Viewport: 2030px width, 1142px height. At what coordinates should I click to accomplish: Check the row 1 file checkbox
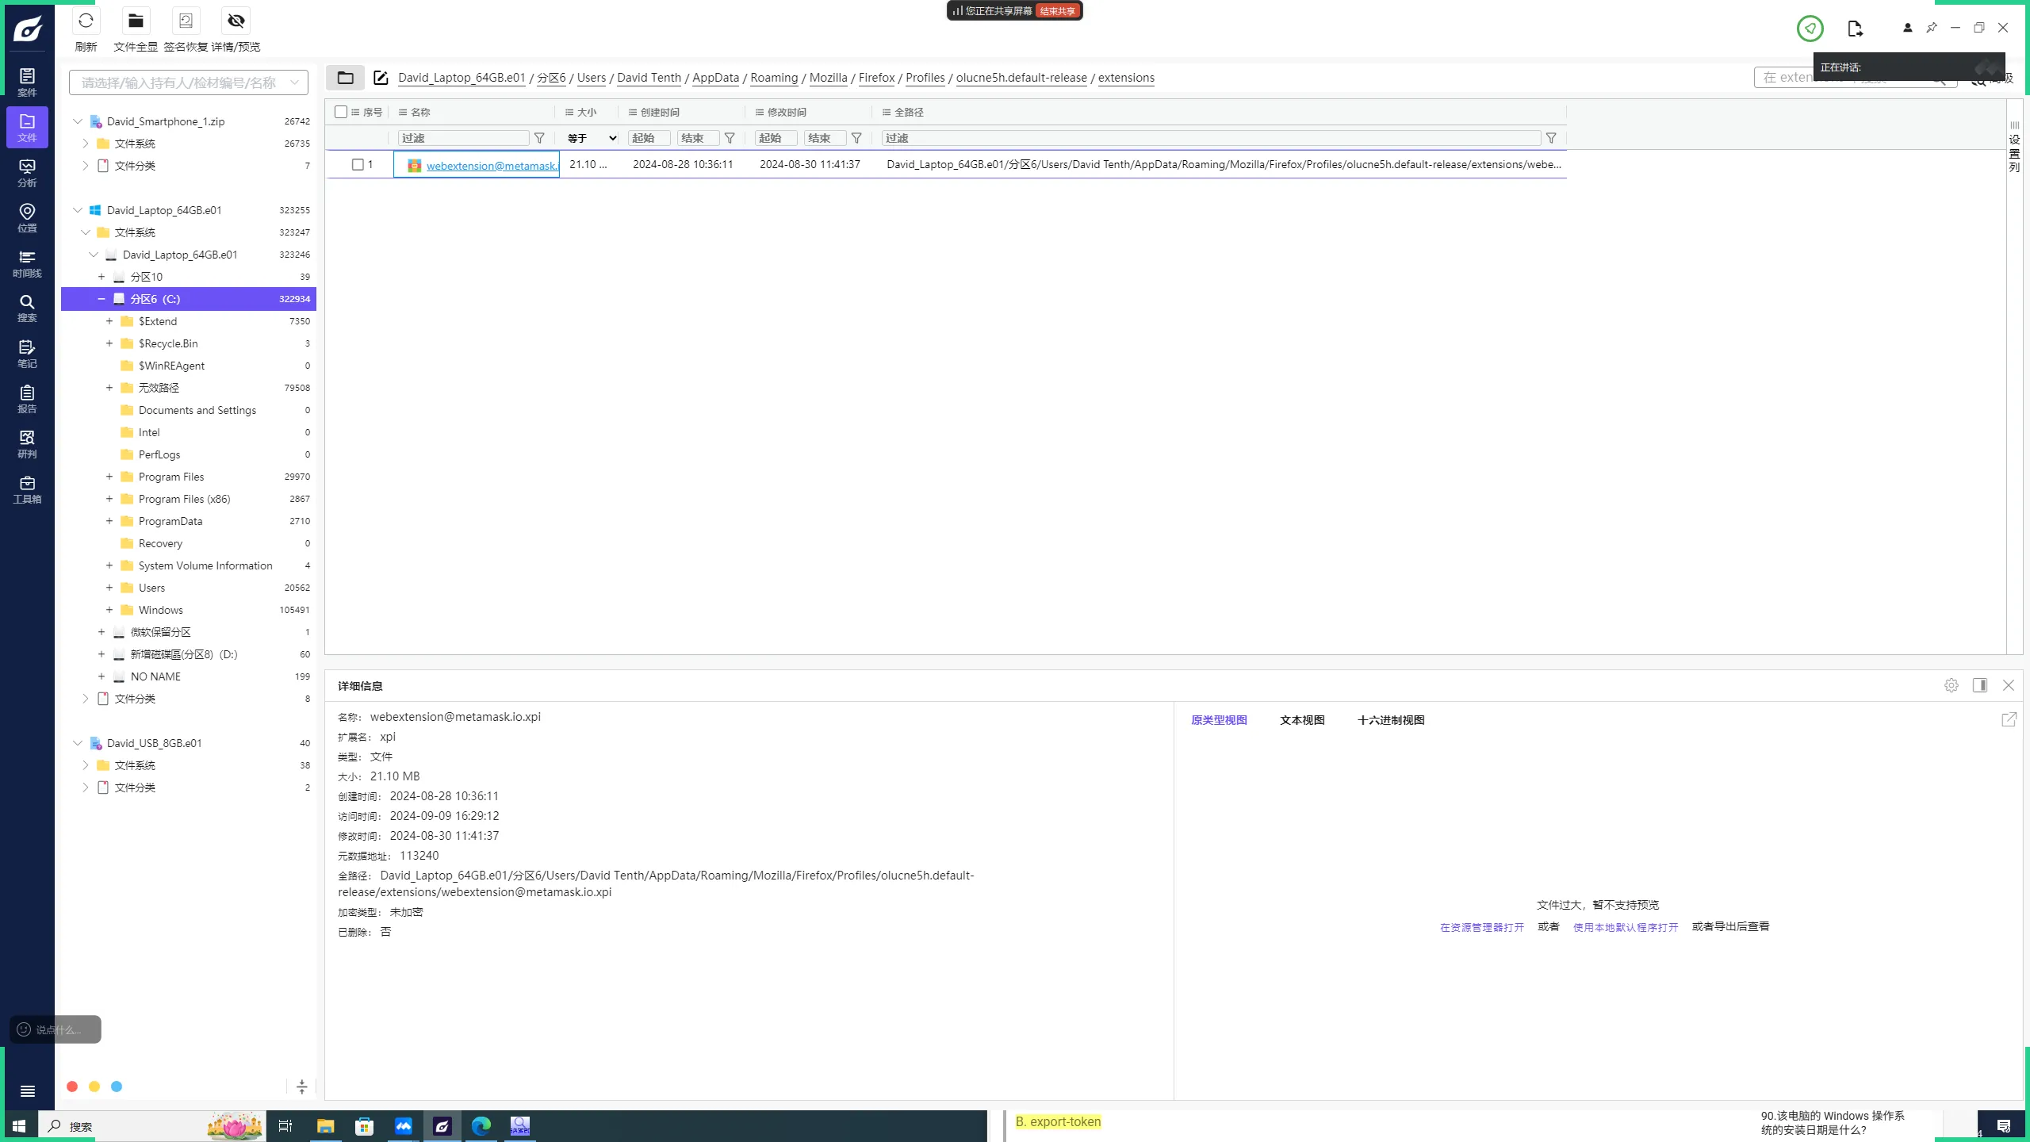tap(358, 164)
